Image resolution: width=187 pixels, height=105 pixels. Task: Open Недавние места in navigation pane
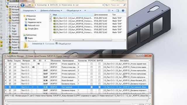click(x=34, y=22)
